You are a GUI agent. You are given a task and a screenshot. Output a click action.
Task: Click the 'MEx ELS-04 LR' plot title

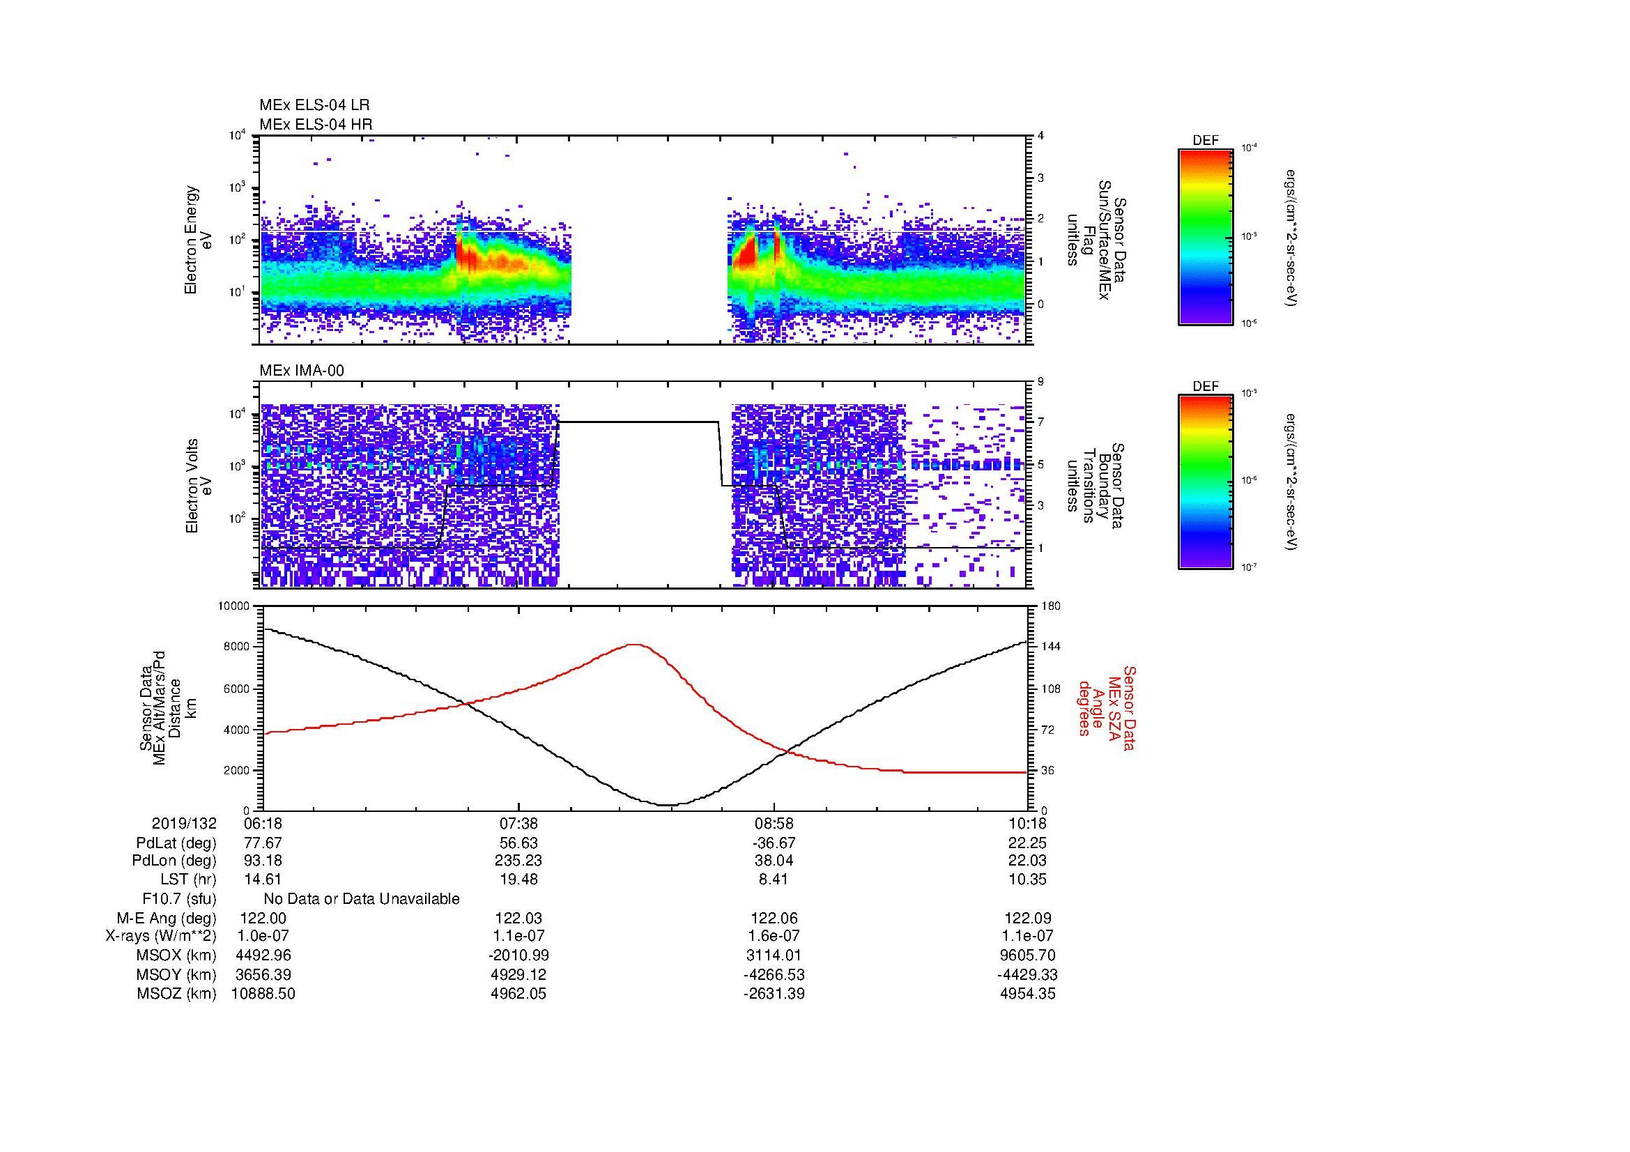click(x=314, y=105)
